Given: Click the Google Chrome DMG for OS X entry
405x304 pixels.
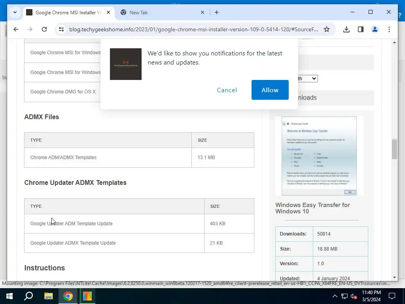Looking at the screenshot, I should pyautogui.click(x=63, y=92).
